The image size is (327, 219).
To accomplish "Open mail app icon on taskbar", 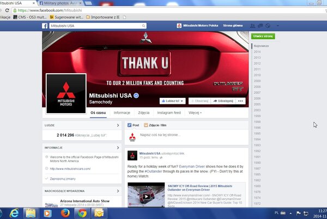I will point(99,214).
